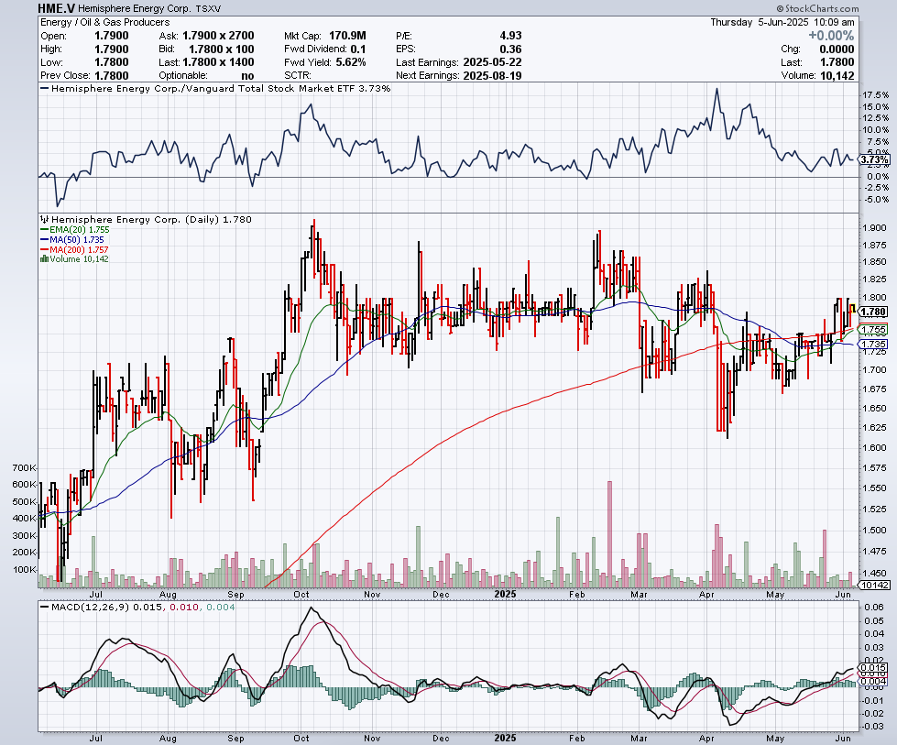Click the Open value 1.7900
The width and height of the screenshot is (897, 745).
click(x=112, y=36)
